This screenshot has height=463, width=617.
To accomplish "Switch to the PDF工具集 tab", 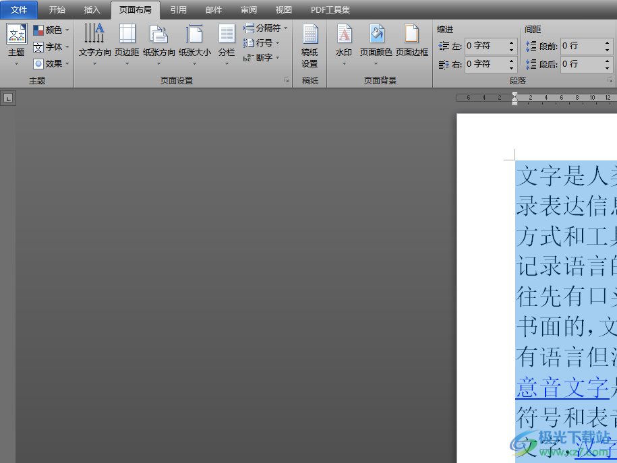I will 330,10.
